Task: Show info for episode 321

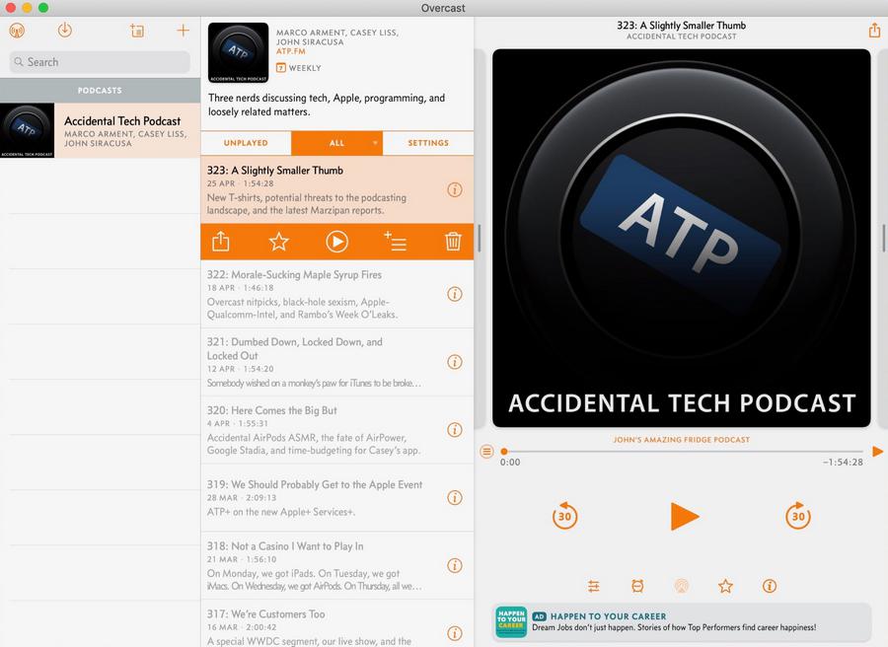Action: coord(455,362)
